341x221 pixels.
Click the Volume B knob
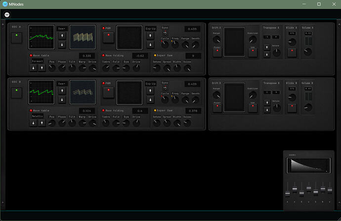tap(308, 107)
